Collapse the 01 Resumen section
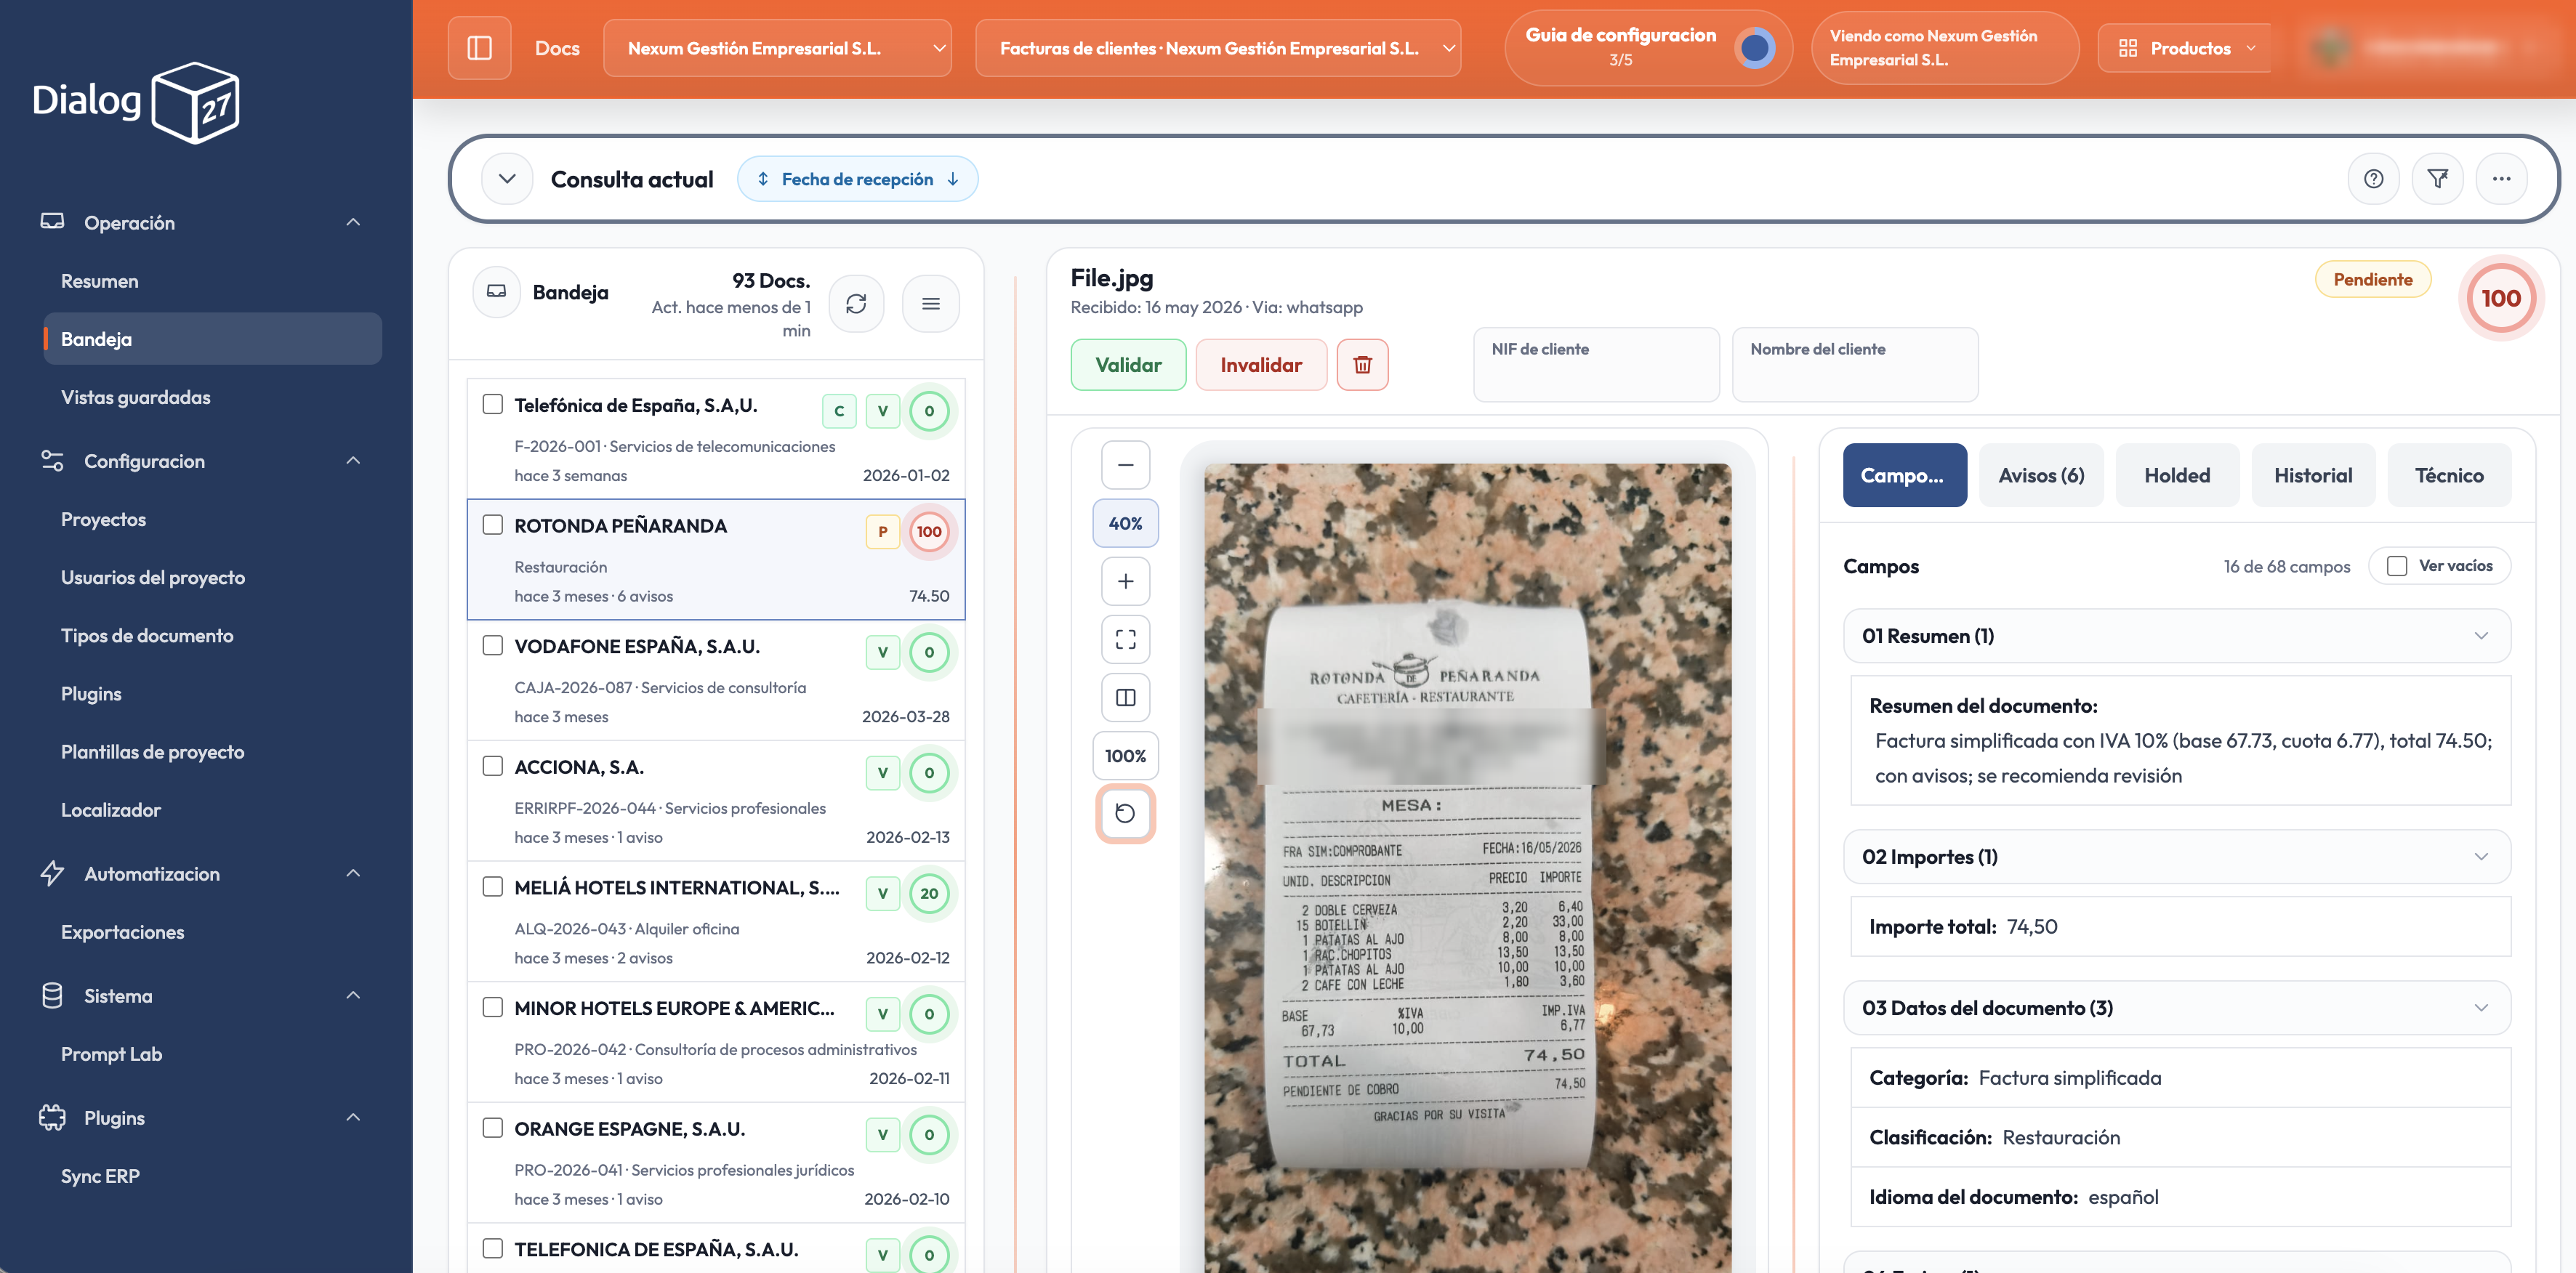Viewport: 2576px width, 1273px height. point(2176,636)
